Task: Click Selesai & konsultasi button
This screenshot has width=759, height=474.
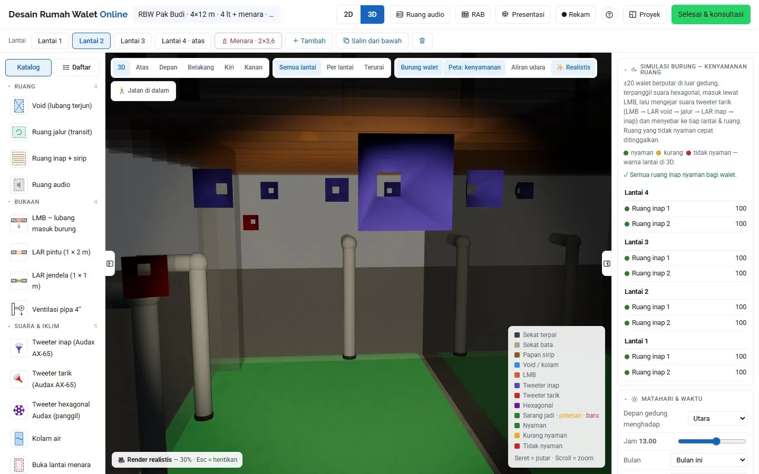Action: click(x=711, y=15)
